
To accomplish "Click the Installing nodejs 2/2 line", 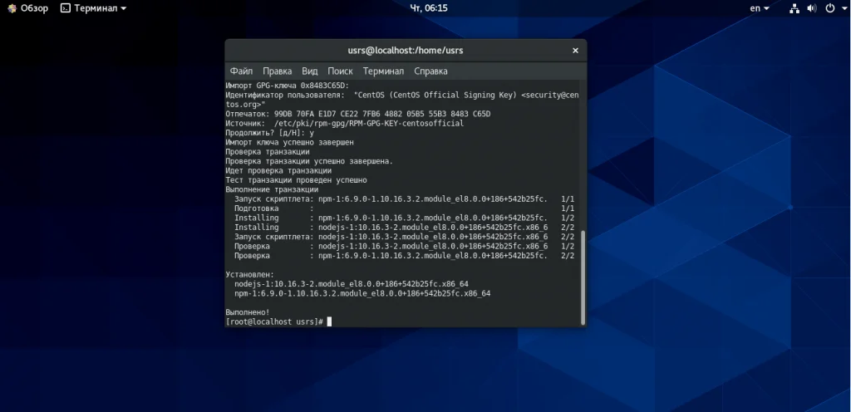I will point(405,227).
